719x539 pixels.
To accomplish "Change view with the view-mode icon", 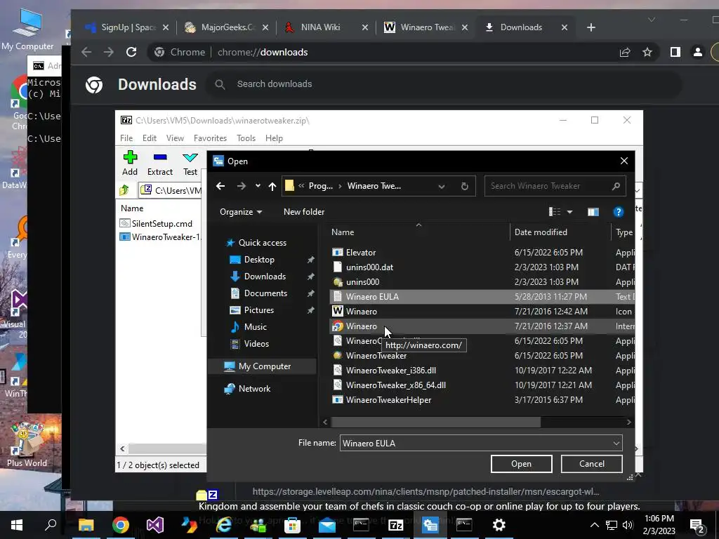I will 555,212.
